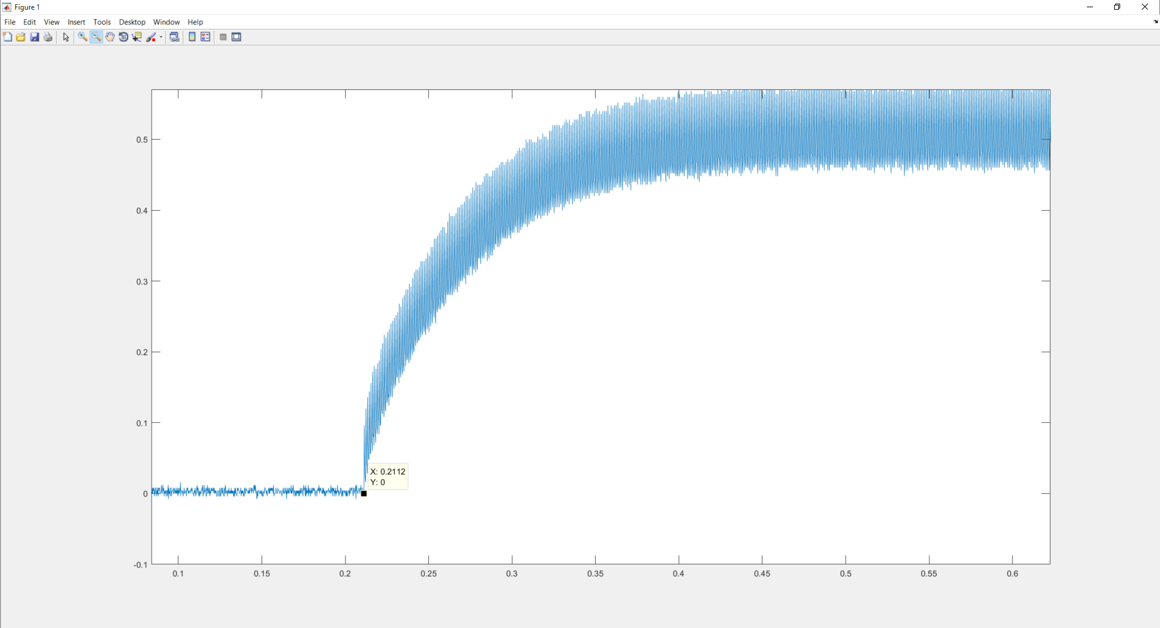Image resolution: width=1160 pixels, height=628 pixels.
Task: Click the y-axis label 0.2
Action: pos(142,352)
